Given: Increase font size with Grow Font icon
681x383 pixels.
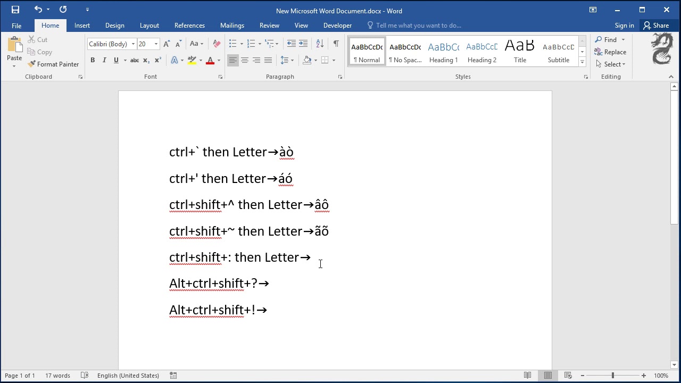Looking at the screenshot, I should [x=167, y=44].
